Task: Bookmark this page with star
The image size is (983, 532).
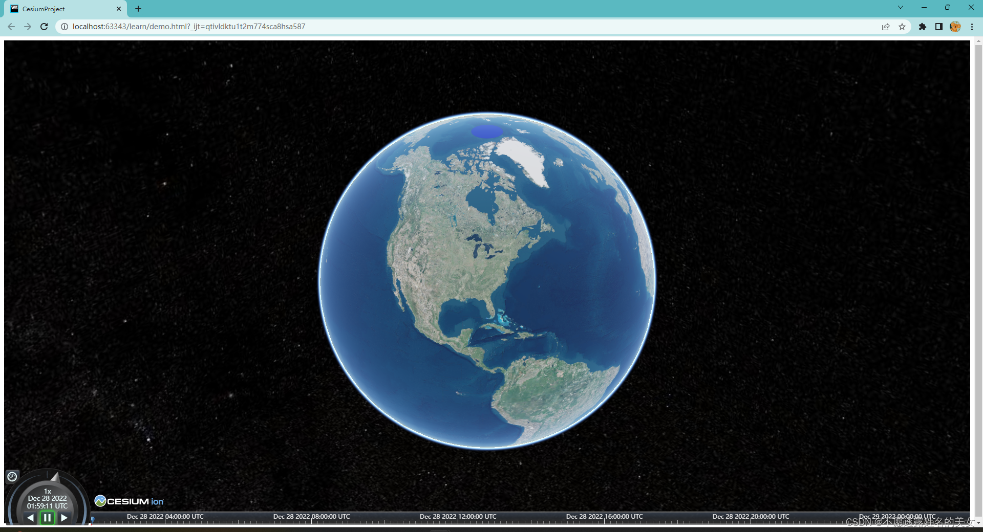Action: 902,27
